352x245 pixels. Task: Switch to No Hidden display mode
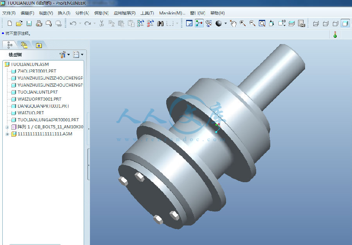[x=336, y=23]
